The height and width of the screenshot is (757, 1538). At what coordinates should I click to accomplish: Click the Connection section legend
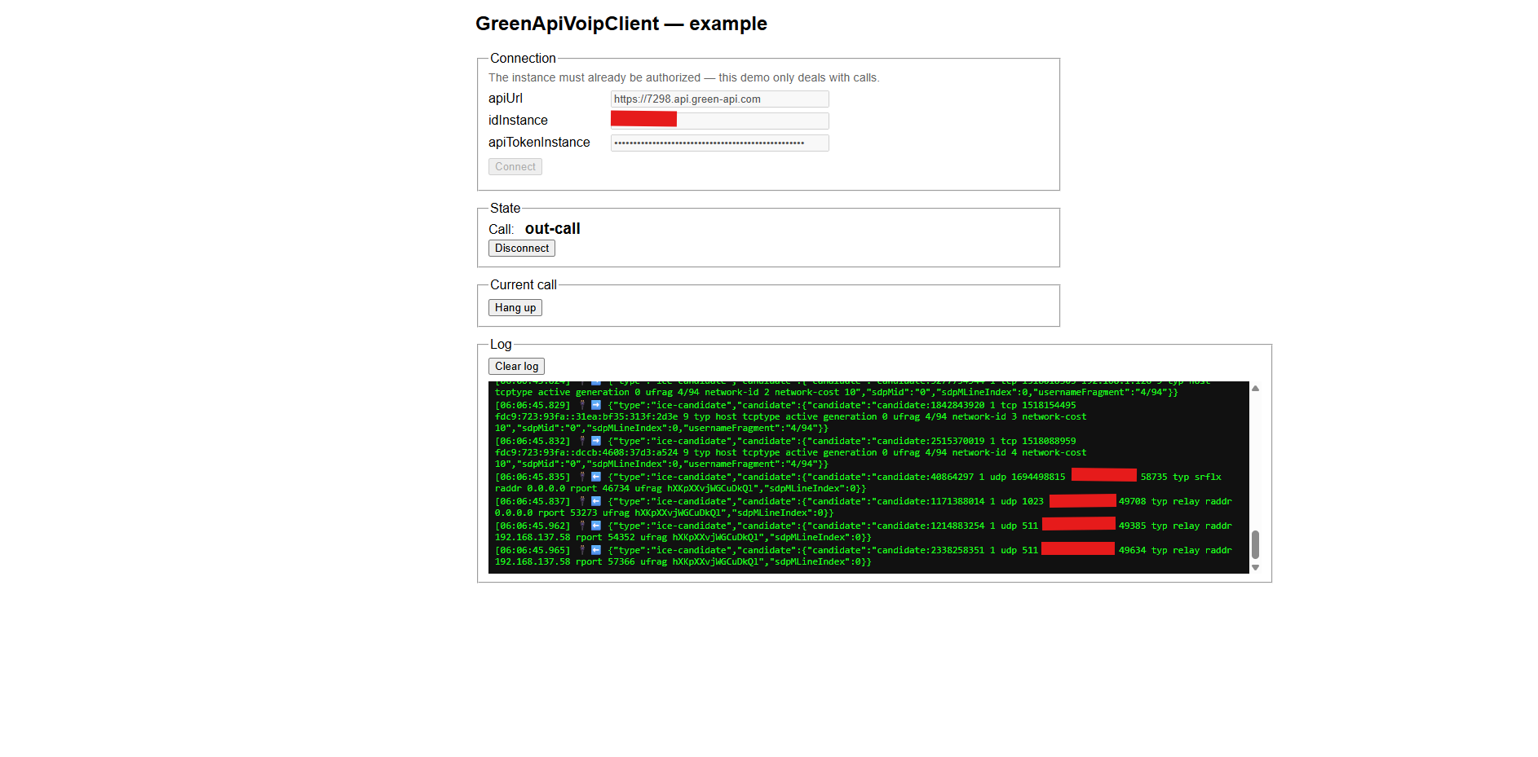523,59
